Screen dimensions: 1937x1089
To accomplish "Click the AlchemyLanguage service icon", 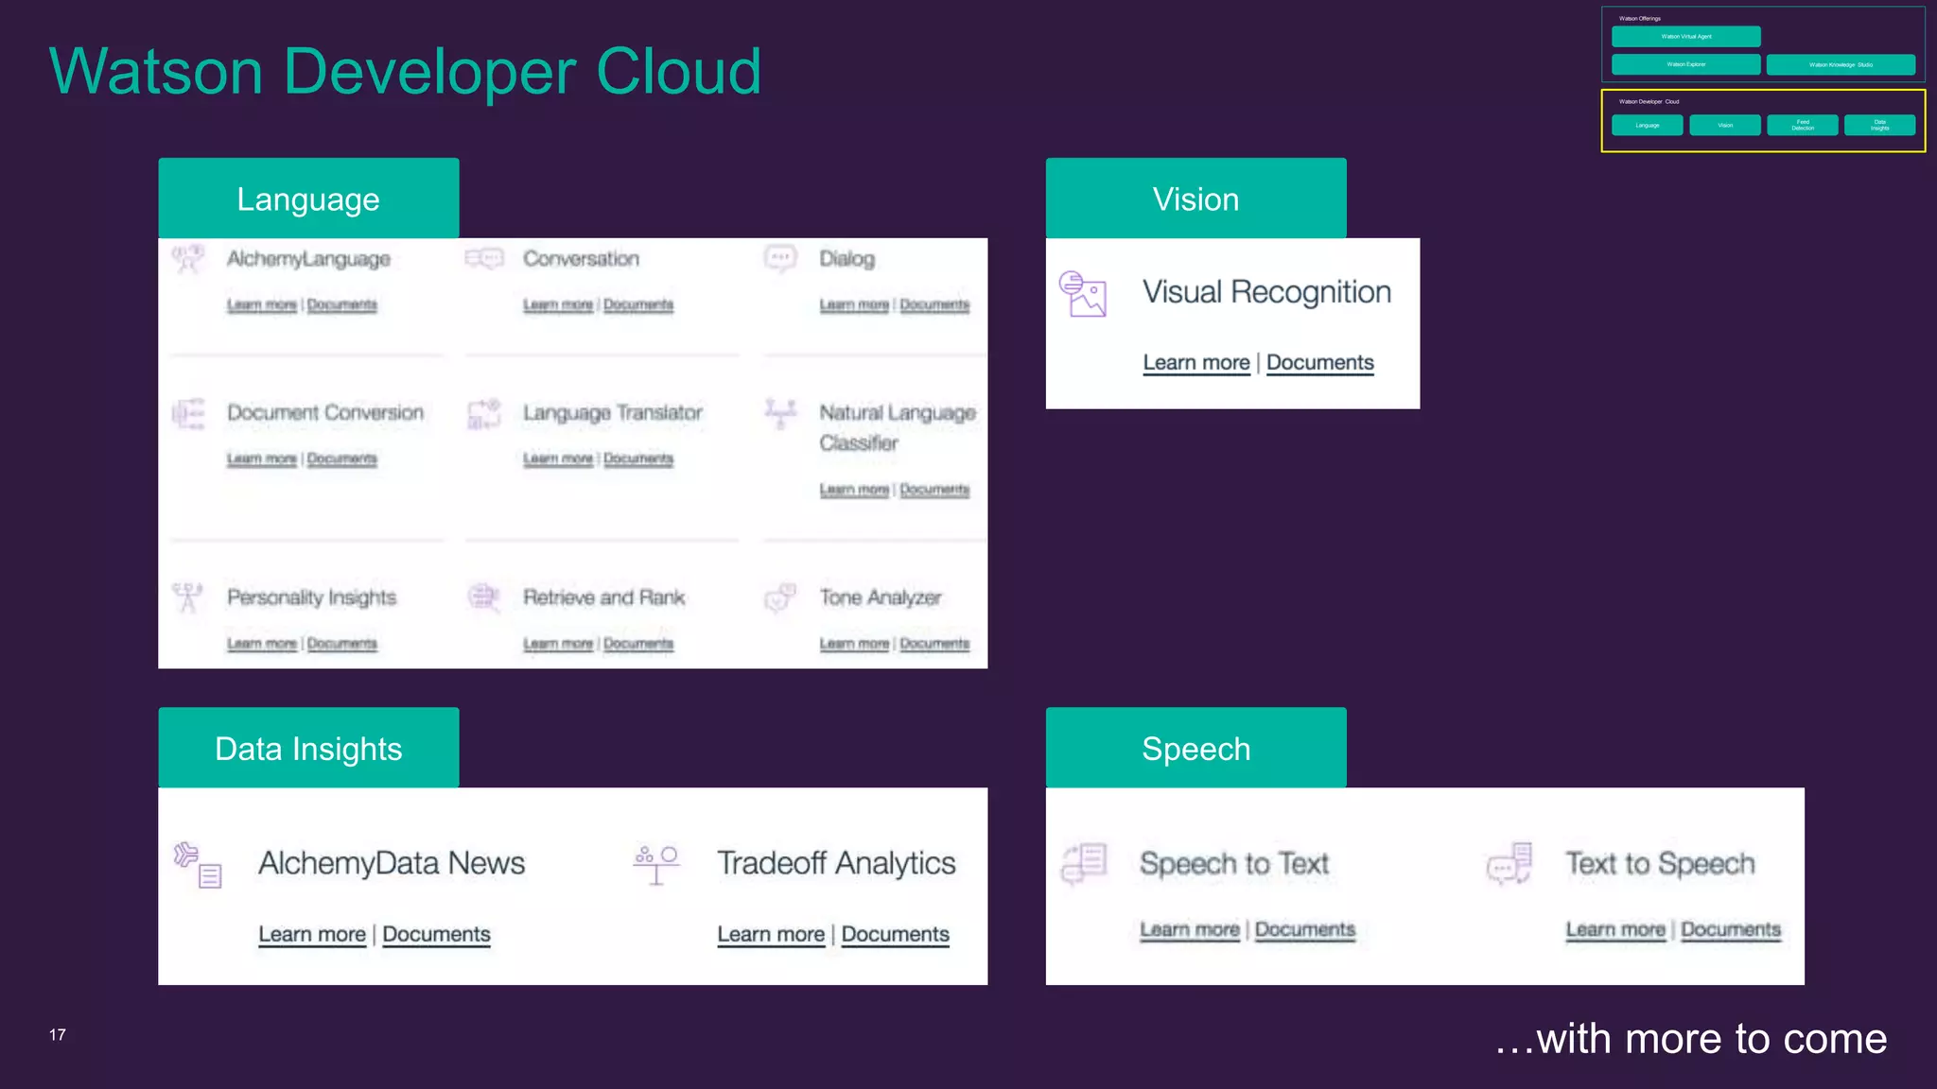I will click(188, 258).
